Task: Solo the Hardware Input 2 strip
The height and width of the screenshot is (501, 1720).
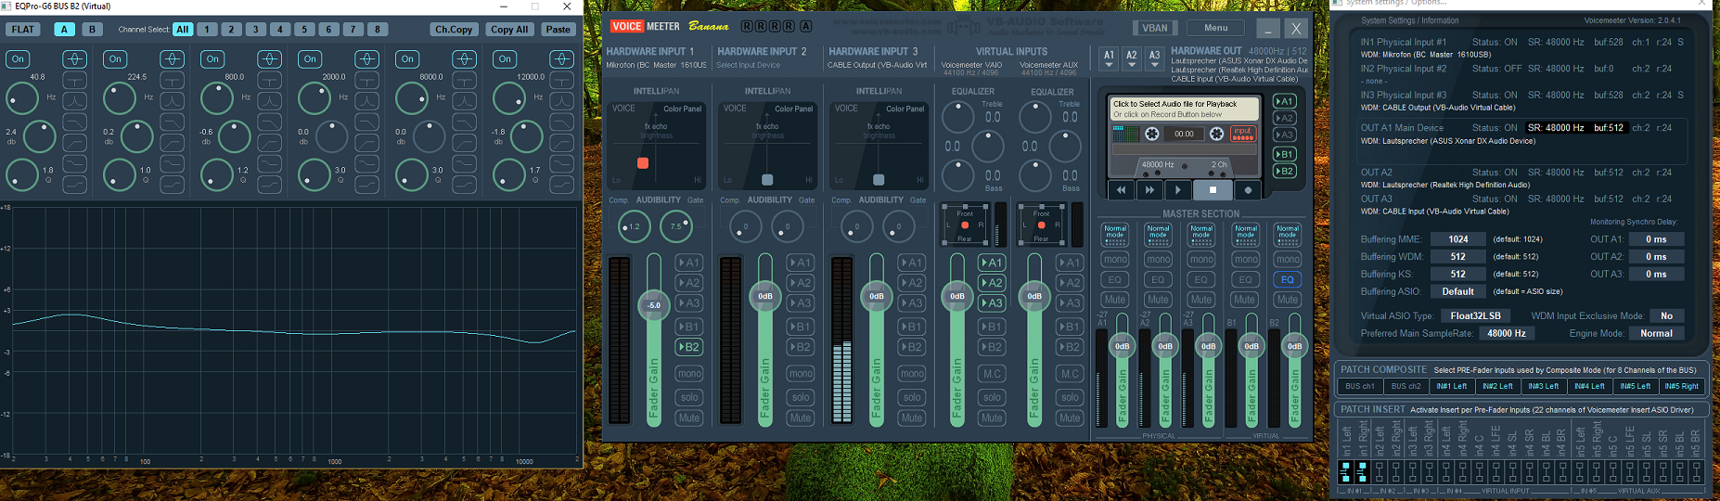Action: (801, 397)
